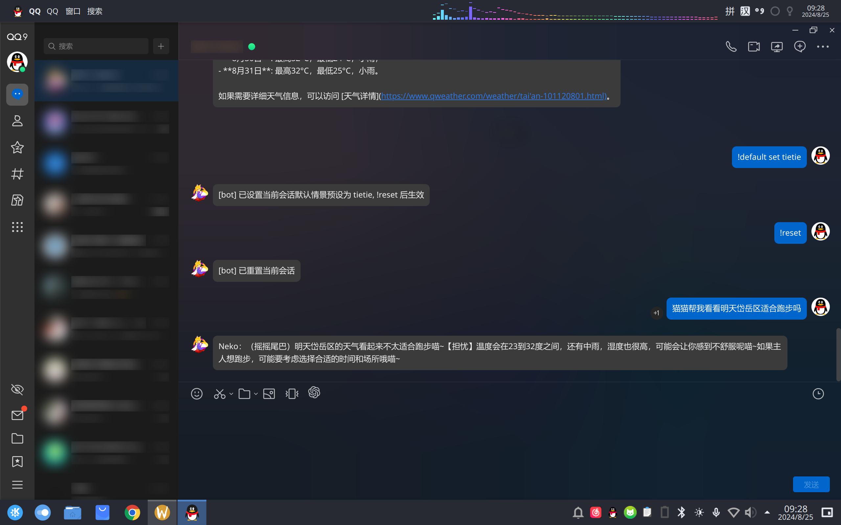Toggle the hidden-eye privacy icon
The image size is (841, 525).
17,389
